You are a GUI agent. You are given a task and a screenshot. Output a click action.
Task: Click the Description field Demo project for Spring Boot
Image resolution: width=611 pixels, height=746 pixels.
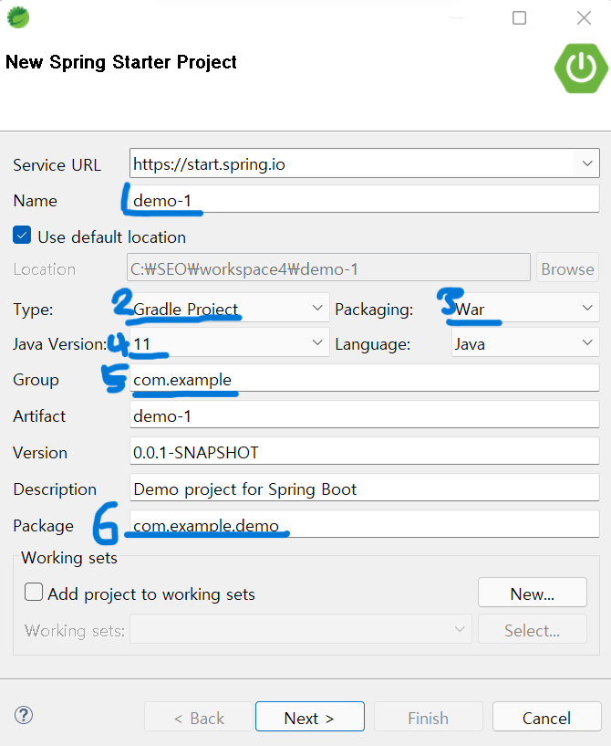pos(365,489)
